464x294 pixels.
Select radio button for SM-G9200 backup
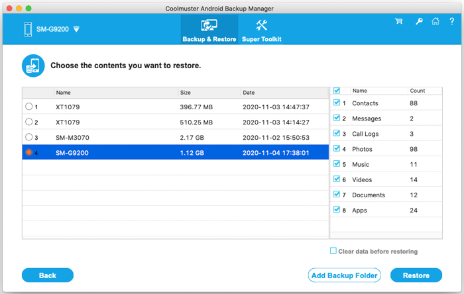pyautogui.click(x=29, y=152)
